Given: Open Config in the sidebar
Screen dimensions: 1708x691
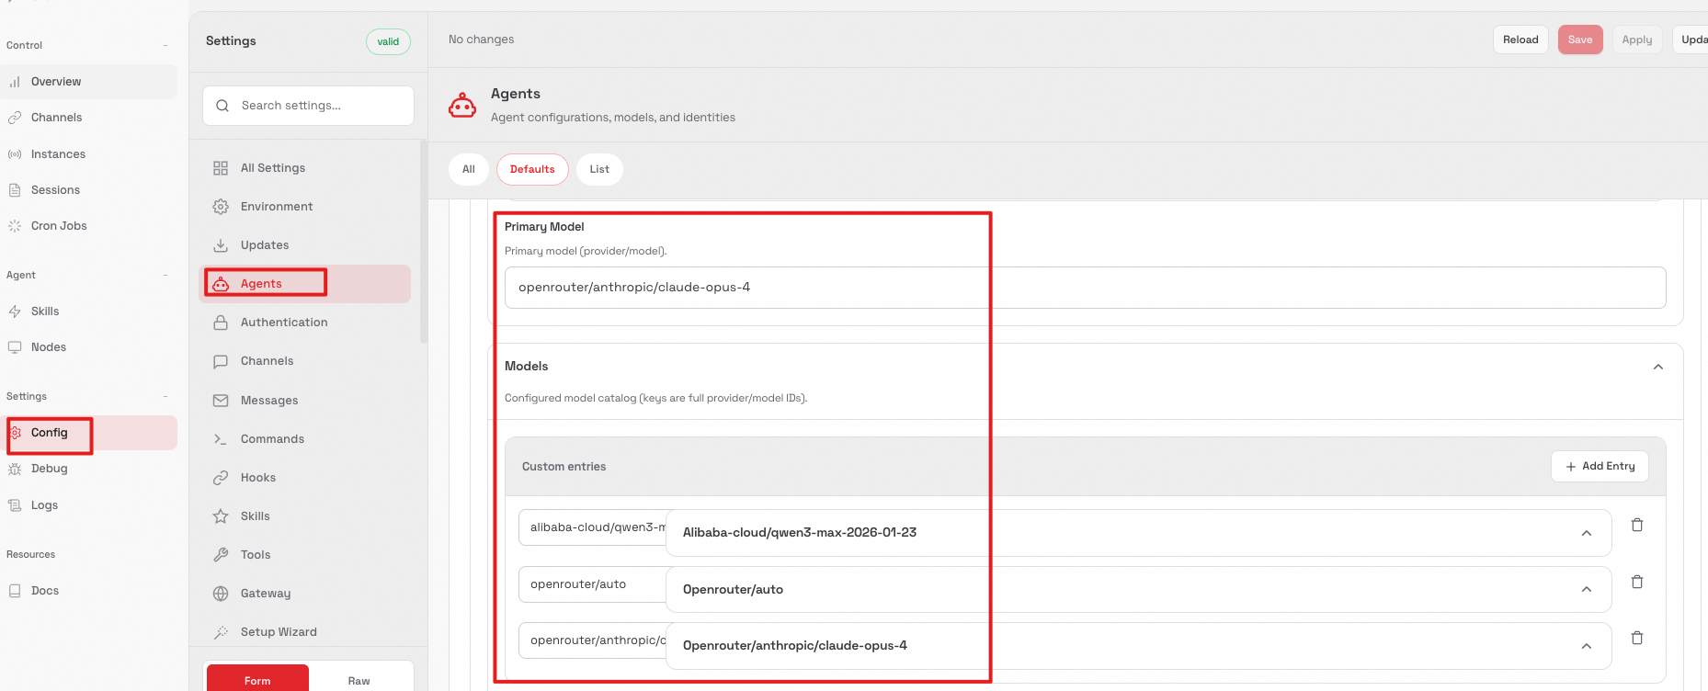Looking at the screenshot, I should (x=89, y=433).
